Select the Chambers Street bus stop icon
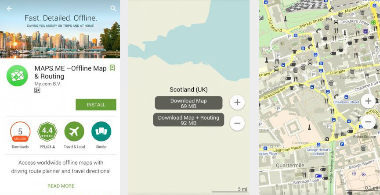The image size is (380, 195). [346, 97]
